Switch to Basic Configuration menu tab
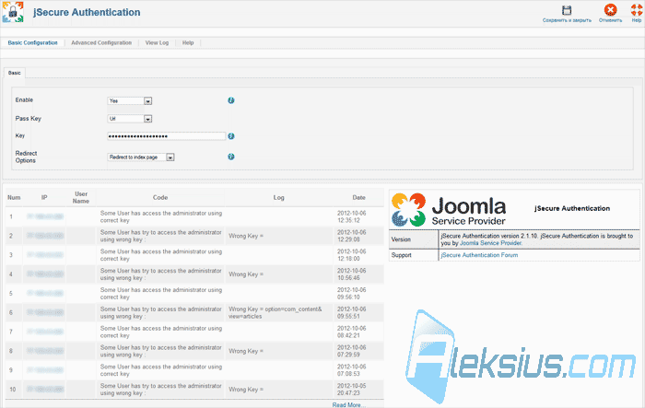Viewport: 645px width, 408px height. click(x=33, y=42)
